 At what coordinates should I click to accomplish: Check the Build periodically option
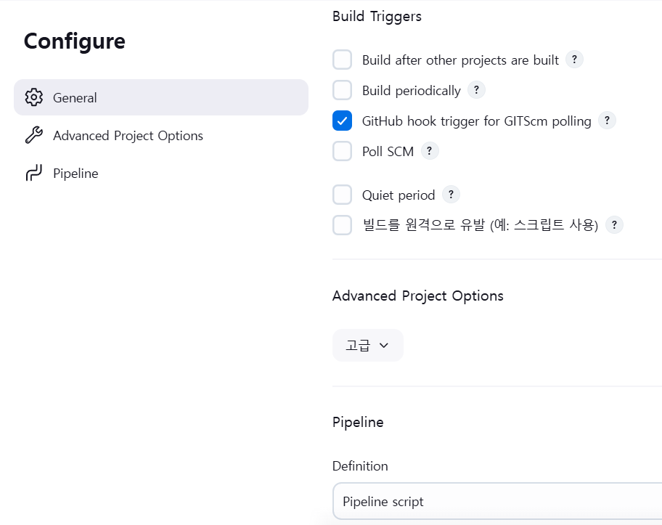pos(342,90)
